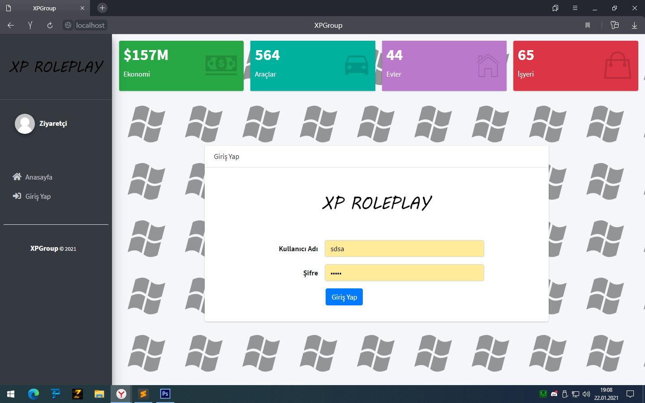Click the XPGroup footer link in sidebar
645x403 pixels.
pos(44,249)
